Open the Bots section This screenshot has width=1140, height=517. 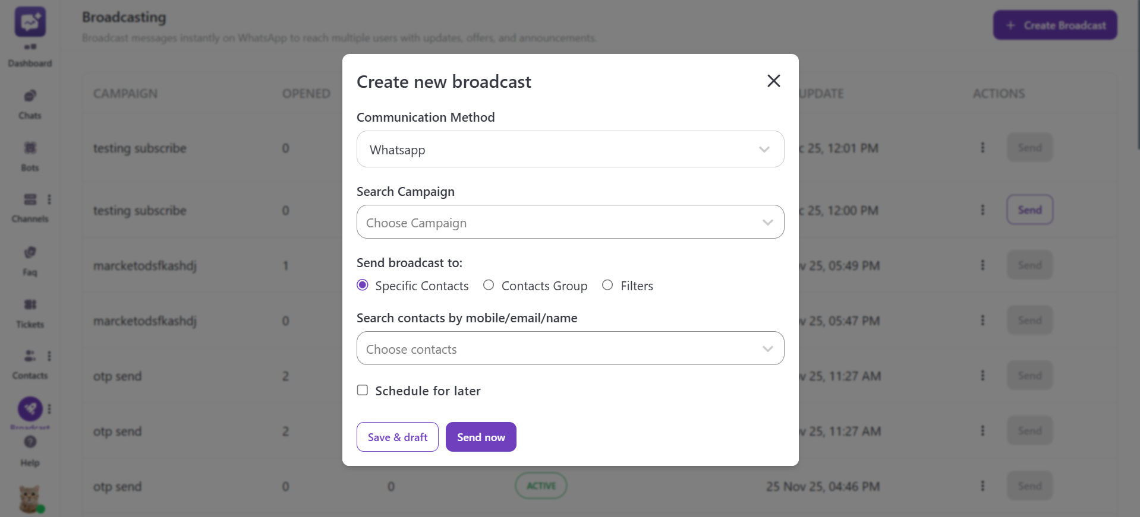point(30,148)
